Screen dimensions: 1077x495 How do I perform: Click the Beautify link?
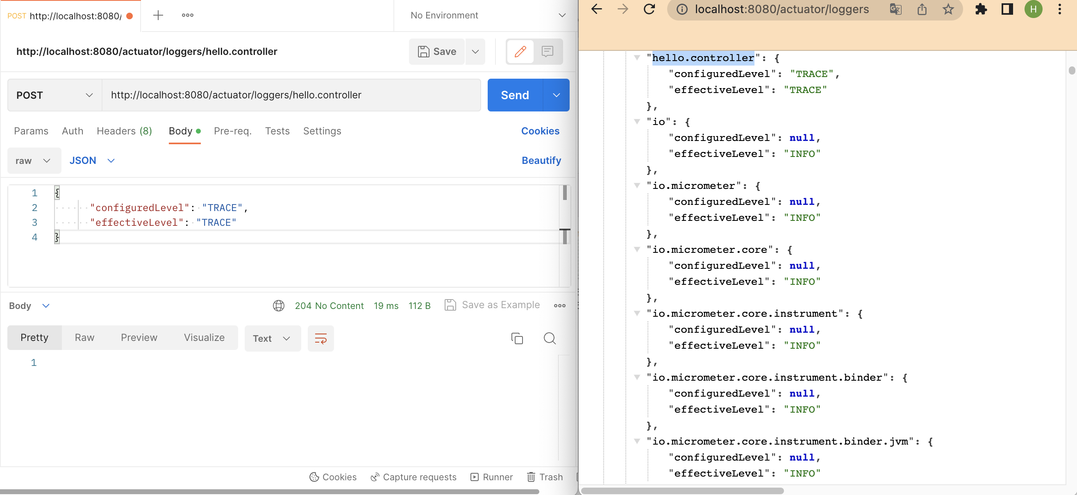[x=541, y=161]
